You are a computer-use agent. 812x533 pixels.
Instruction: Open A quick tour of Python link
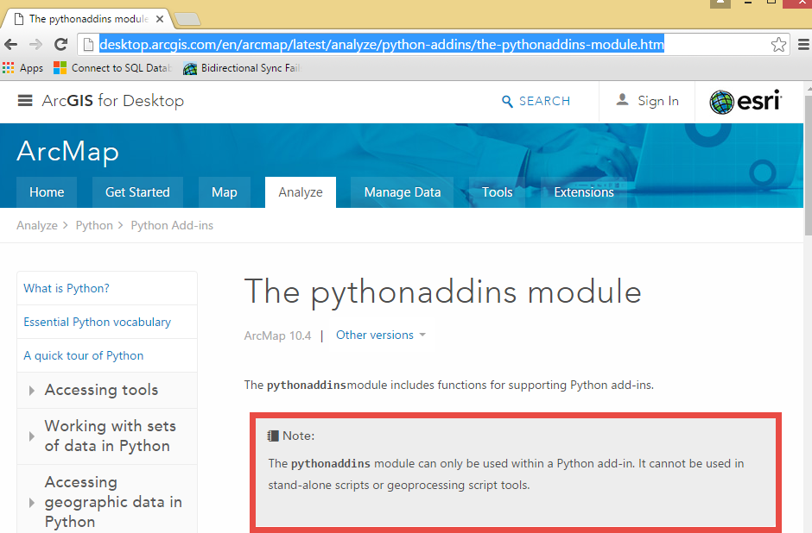point(84,355)
